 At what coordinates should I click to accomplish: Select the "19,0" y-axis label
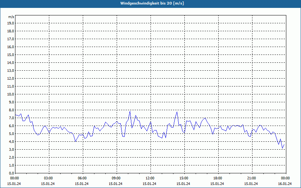pos(11,23)
